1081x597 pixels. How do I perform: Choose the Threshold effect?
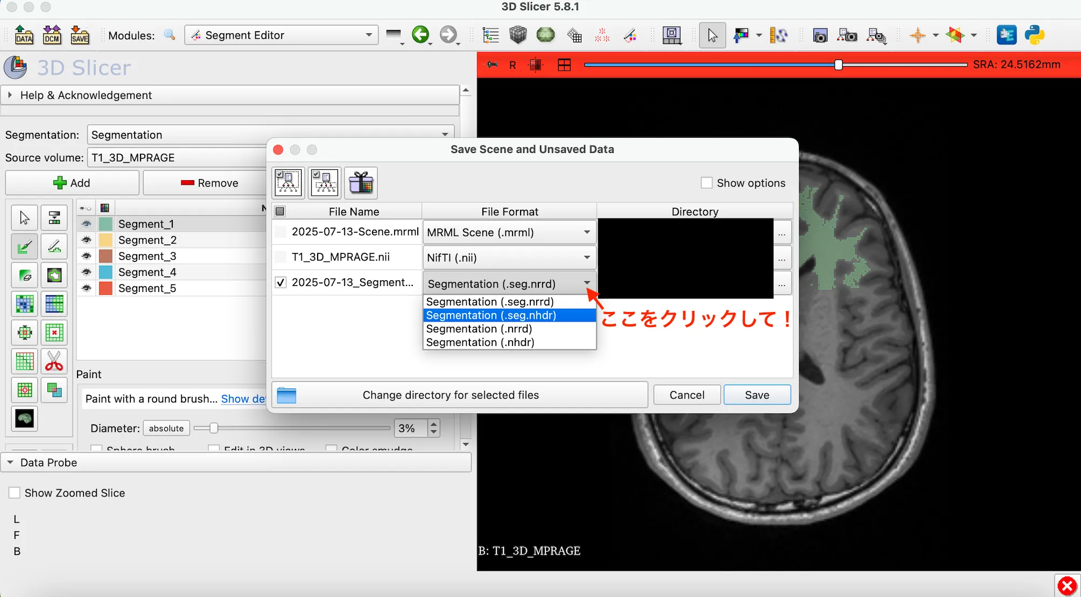54,217
